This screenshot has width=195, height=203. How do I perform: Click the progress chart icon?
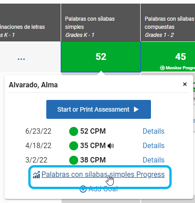(x=36, y=175)
